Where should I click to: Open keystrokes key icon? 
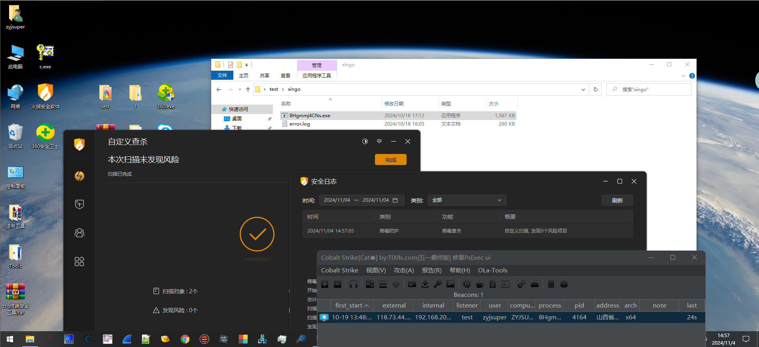click(438, 284)
